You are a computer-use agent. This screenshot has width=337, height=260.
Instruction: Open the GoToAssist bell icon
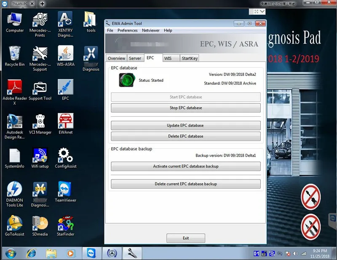click(x=14, y=226)
